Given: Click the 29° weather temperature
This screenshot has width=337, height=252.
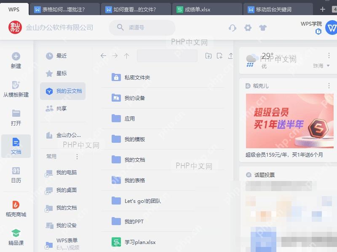Looking at the screenshot, I should [x=267, y=55].
